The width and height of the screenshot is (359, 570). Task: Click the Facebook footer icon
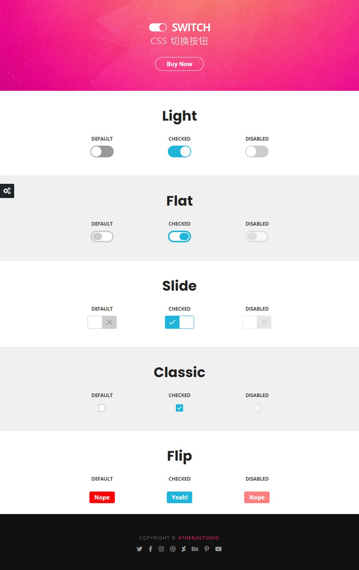150,549
